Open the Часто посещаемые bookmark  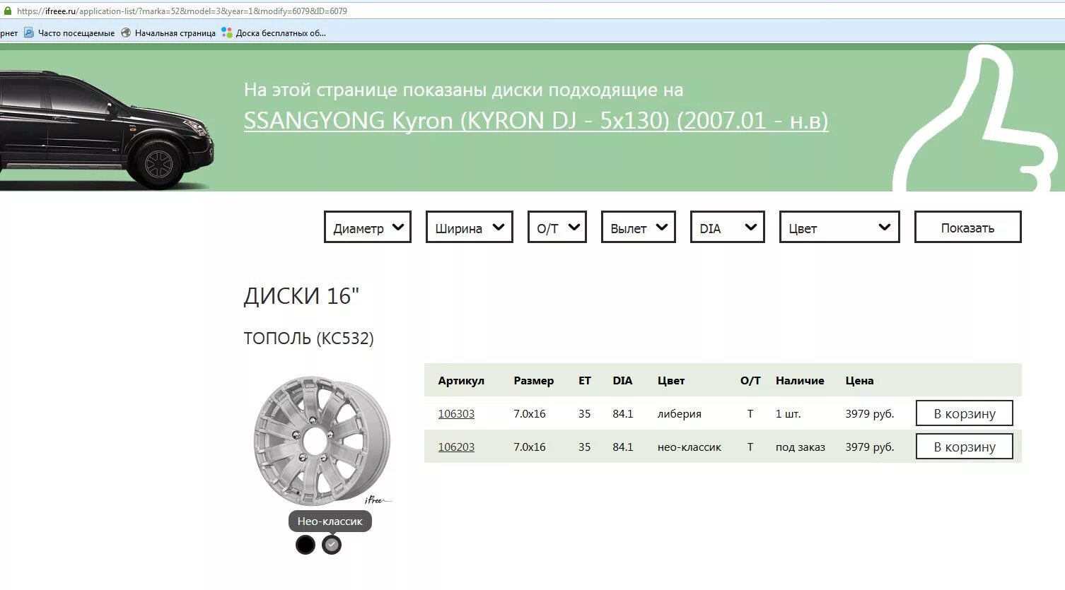point(69,33)
